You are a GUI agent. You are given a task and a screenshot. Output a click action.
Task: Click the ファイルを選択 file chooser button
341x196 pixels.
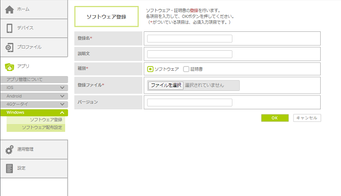coord(165,85)
